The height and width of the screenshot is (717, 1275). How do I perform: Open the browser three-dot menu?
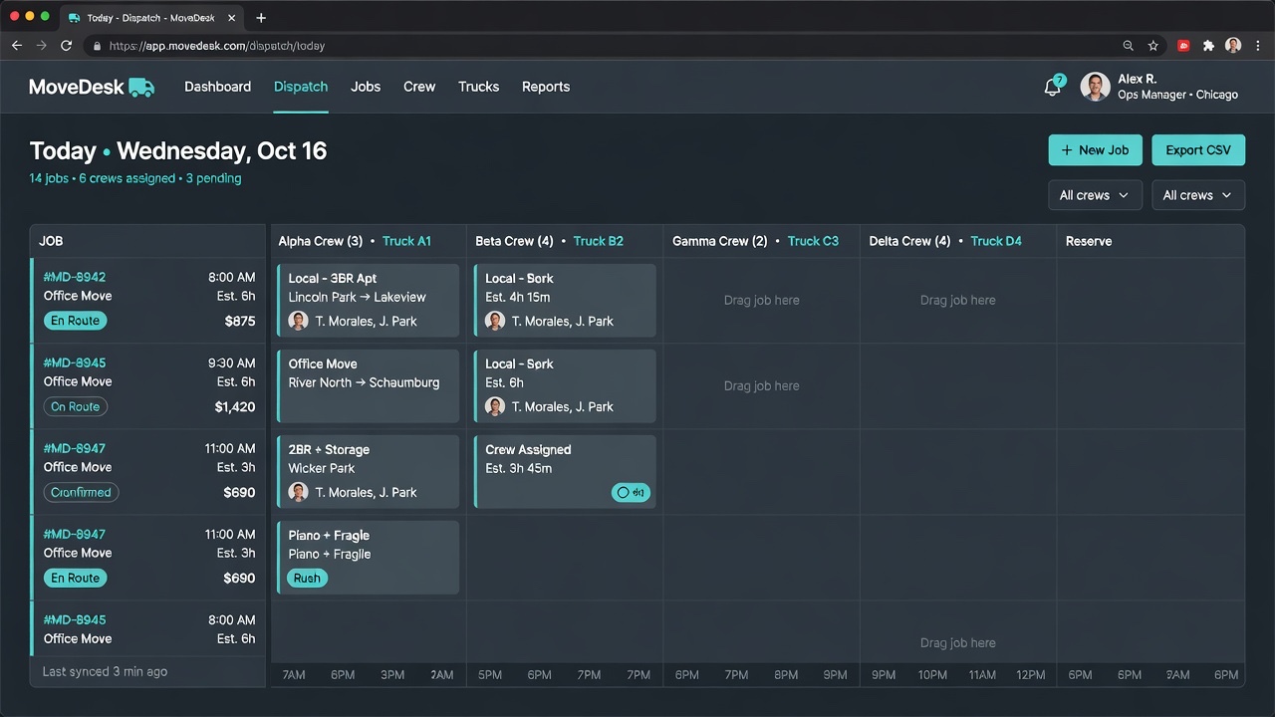(x=1259, y=46)
